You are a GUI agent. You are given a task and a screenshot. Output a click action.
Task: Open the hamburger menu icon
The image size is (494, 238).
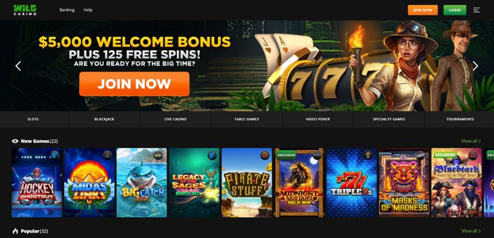coord(476,10)
